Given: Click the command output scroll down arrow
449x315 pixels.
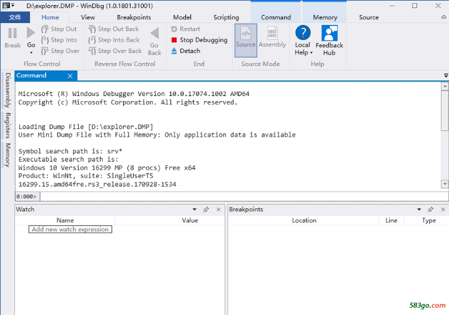Looking at the screenshot, I should pos(445,184).
